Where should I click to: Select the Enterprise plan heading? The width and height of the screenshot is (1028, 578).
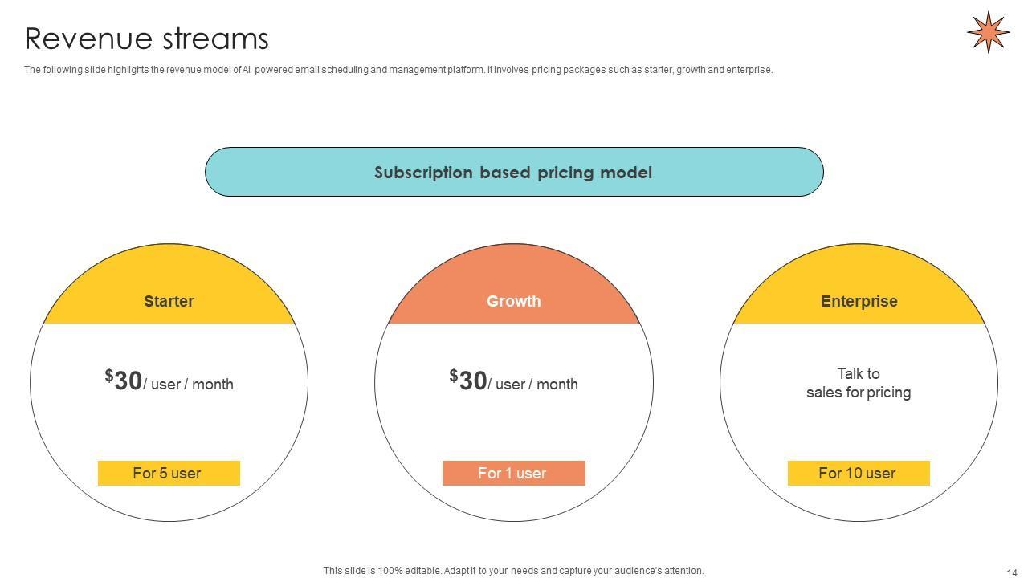859,302
